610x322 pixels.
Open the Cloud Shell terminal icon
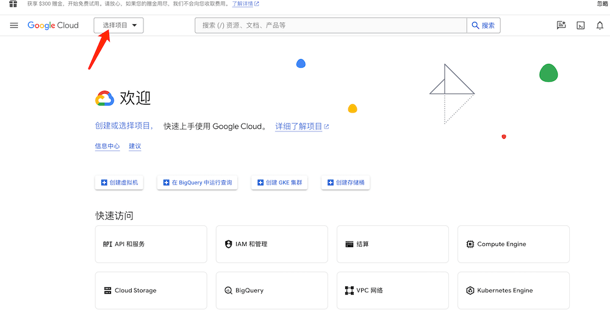[581, 26]
